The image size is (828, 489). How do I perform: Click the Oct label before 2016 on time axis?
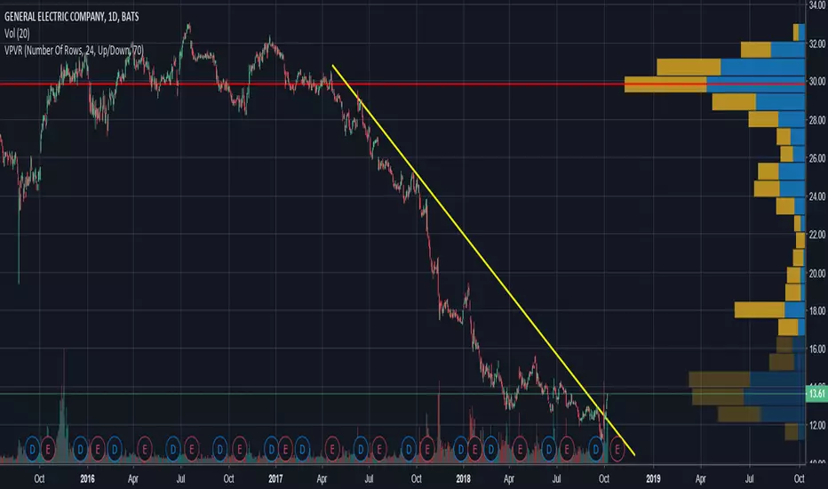click(39, 479)
